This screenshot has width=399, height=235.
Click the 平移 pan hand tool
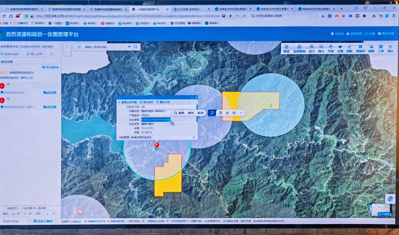click(330, 48)
